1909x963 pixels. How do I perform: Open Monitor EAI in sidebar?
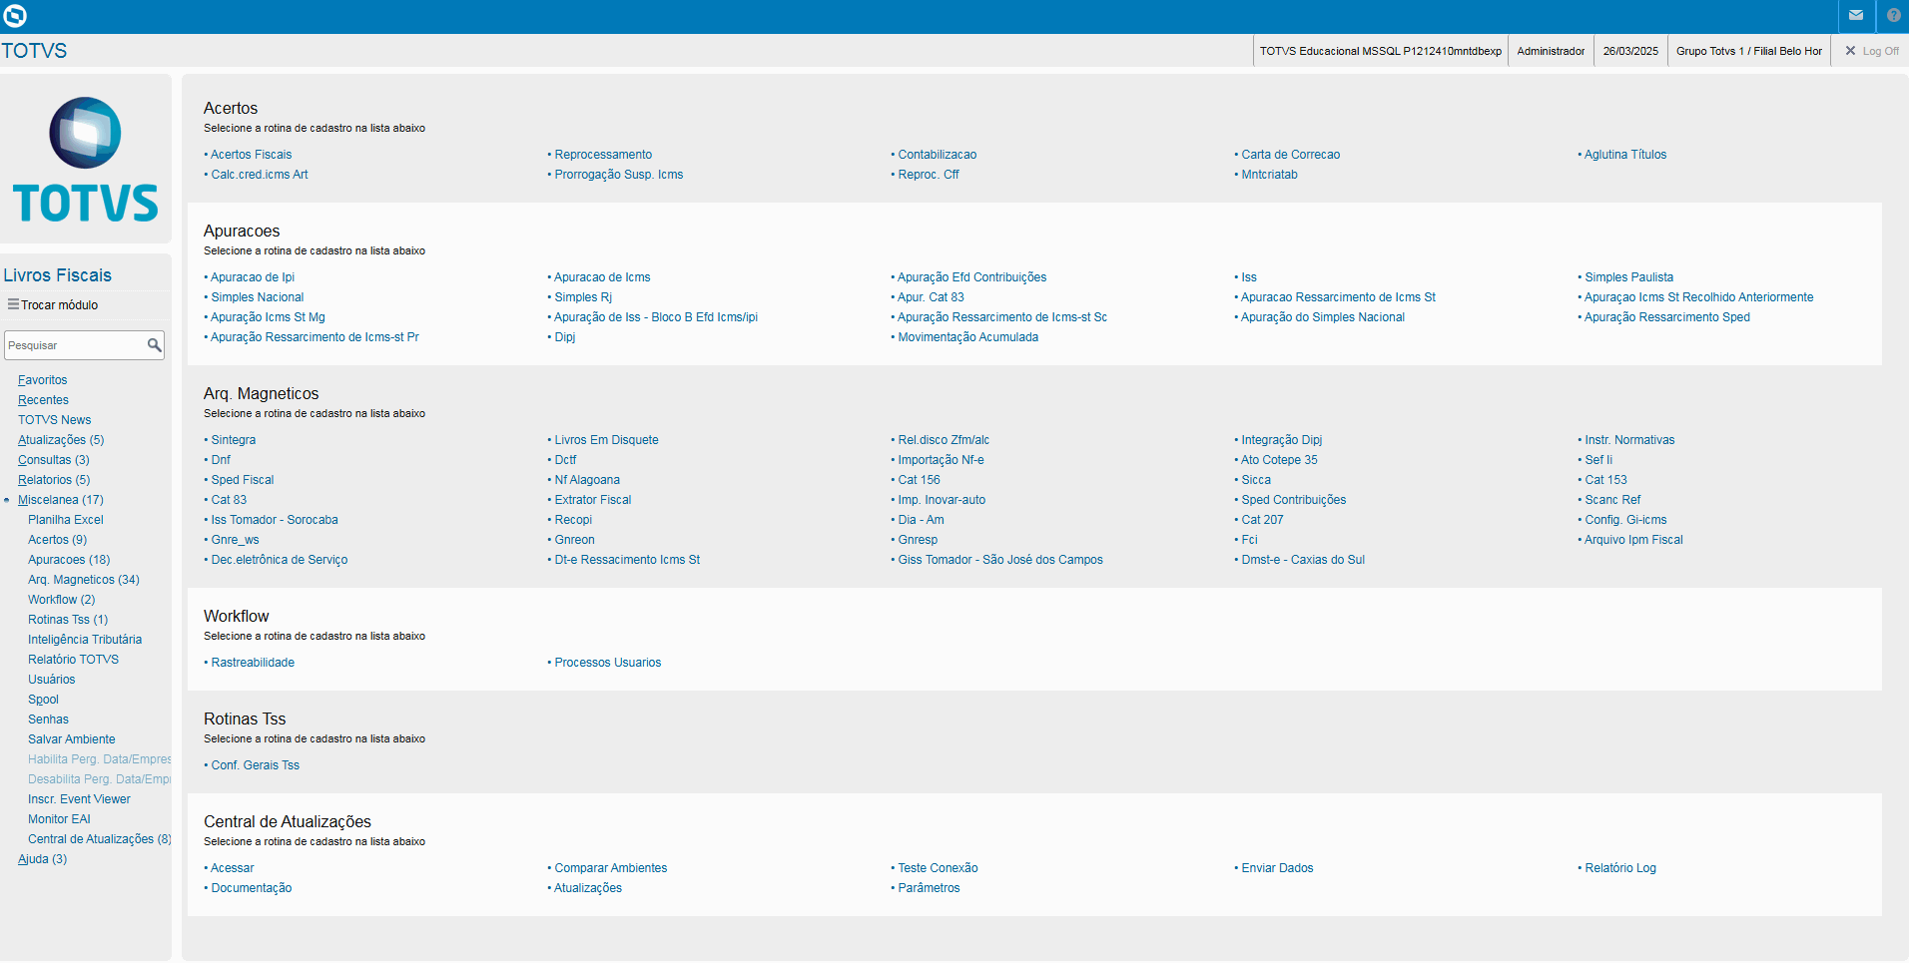59,819
